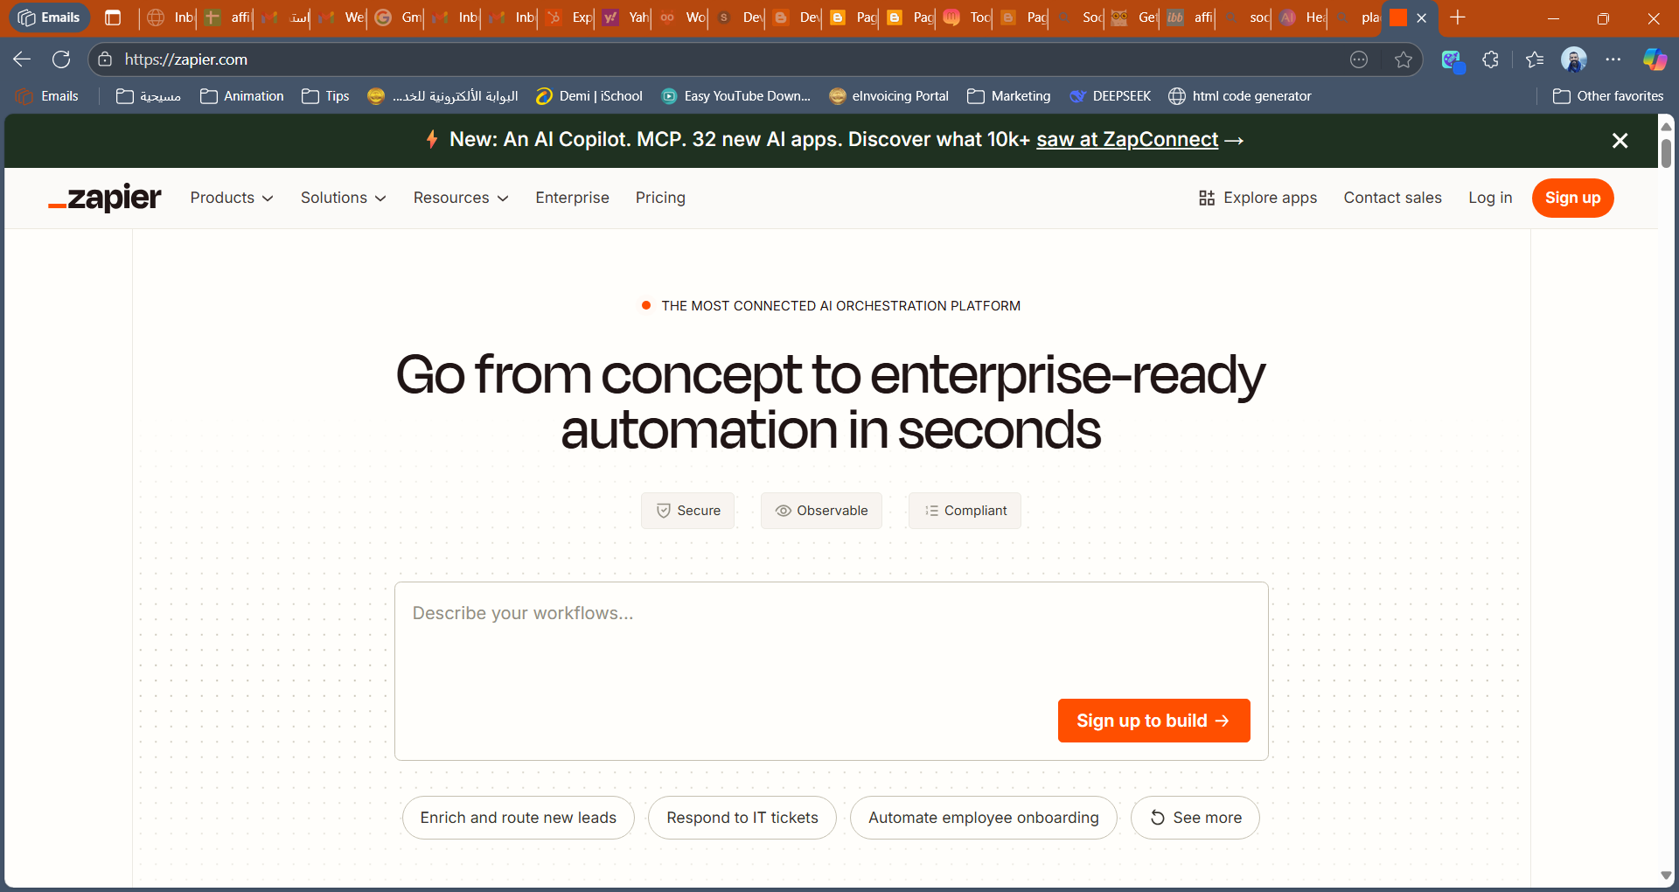Go back using the browser back arrow
The height and width of the screenshot is (892, 1679).
[22, 59]
